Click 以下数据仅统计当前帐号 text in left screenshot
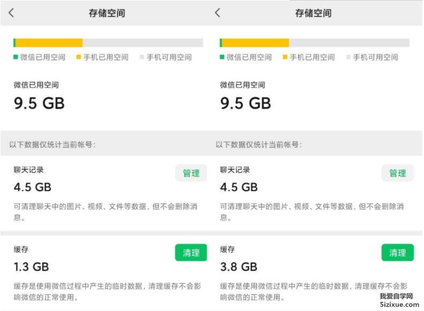424x311 pixels. pyautogui.click(x=53, y=145)
